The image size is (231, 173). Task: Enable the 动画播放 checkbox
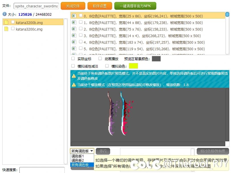pos(100,59)
